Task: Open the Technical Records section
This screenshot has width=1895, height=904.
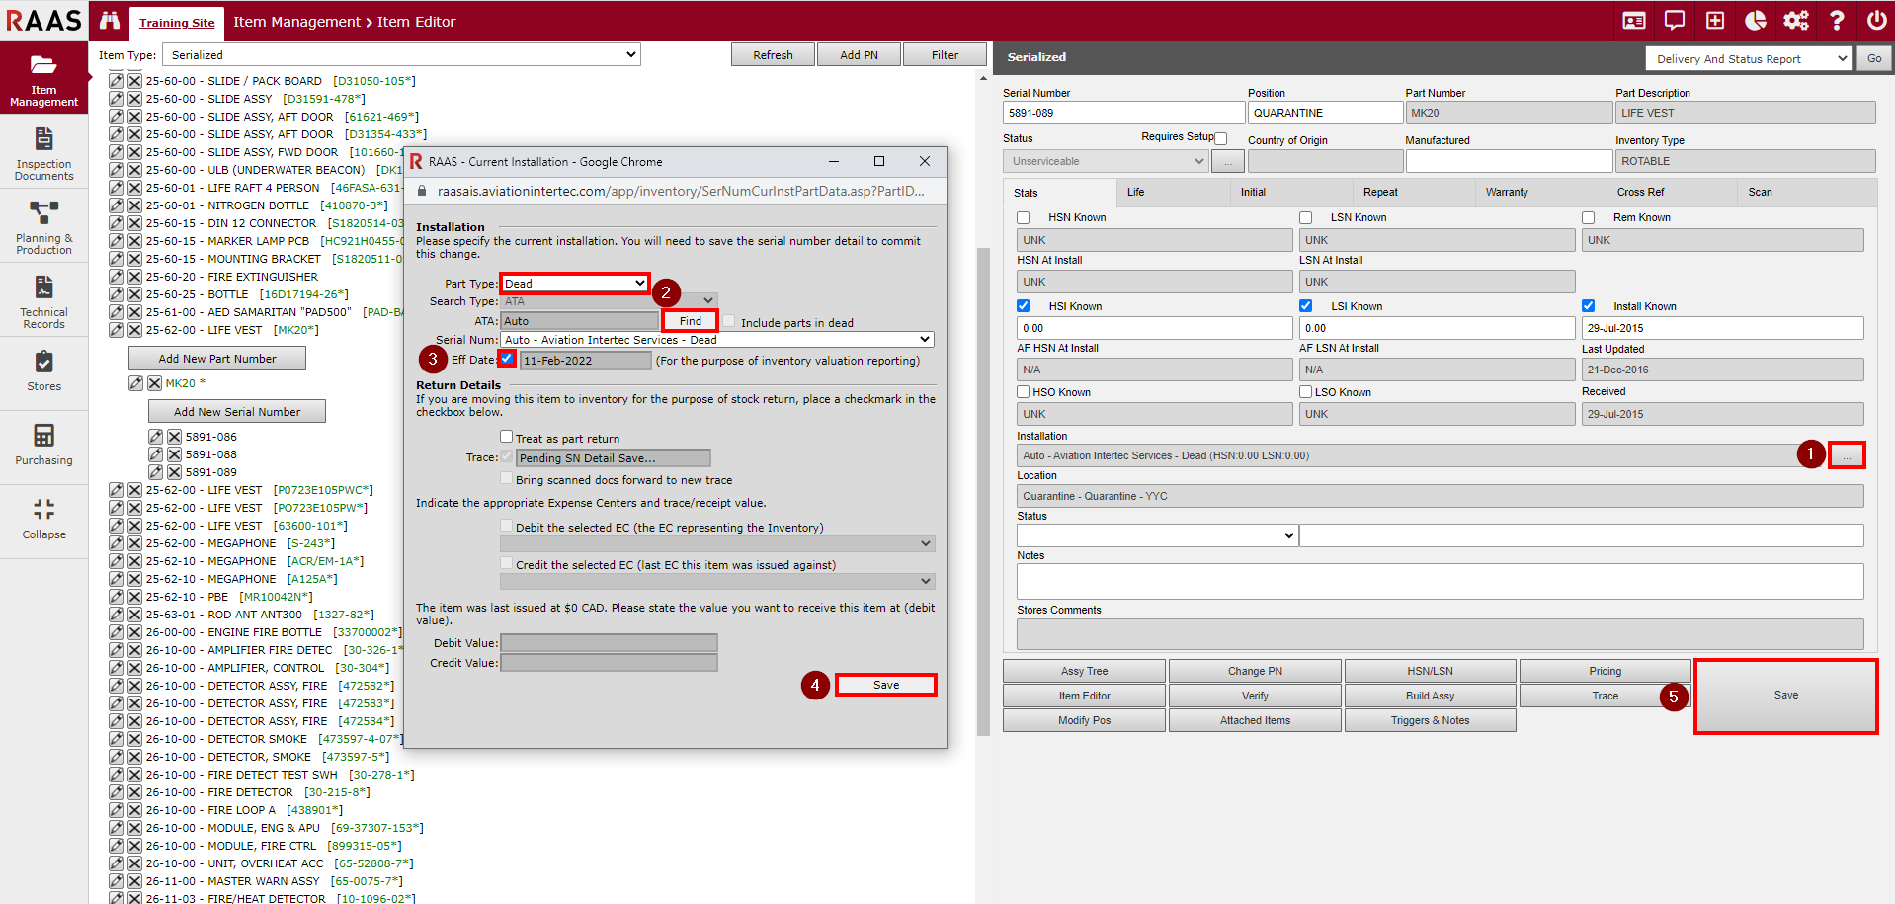Action: click(43, 302)
